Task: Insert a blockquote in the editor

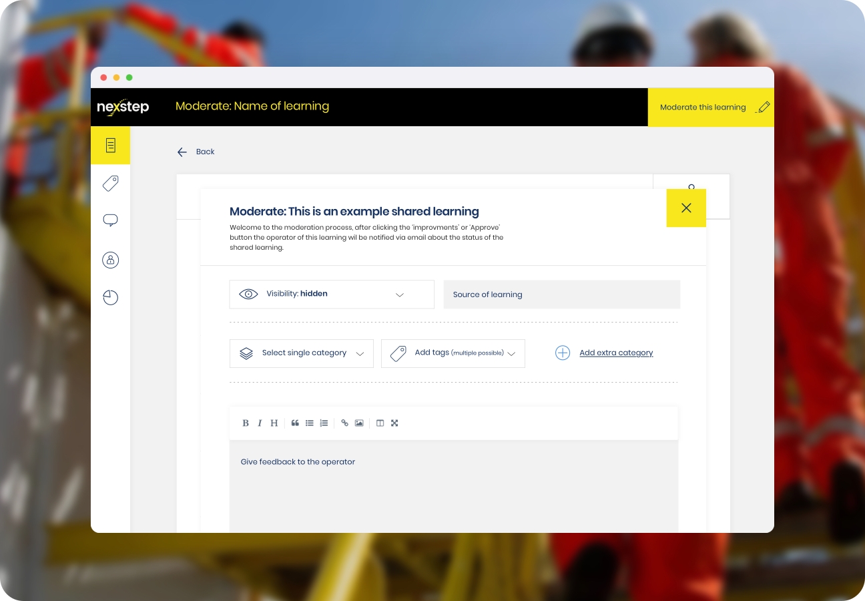Action: pos(295,423)
